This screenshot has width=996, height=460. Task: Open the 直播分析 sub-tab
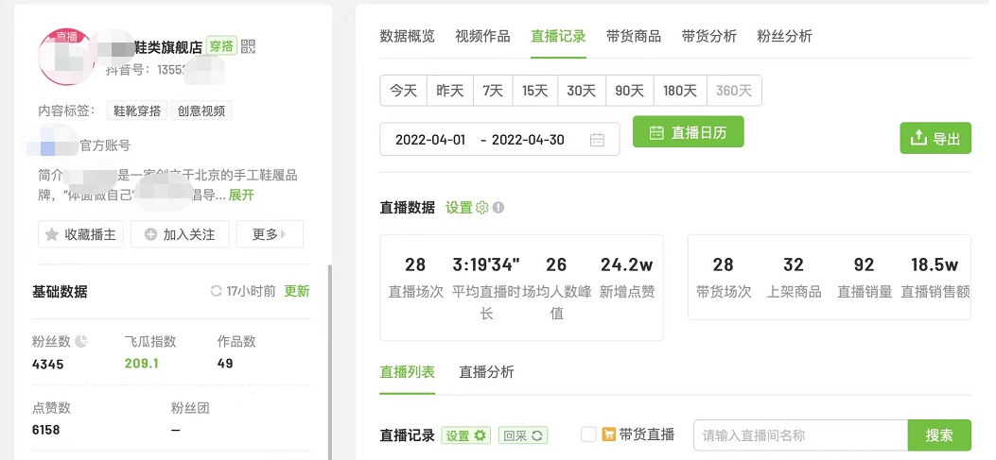click(x=486, y=371)
